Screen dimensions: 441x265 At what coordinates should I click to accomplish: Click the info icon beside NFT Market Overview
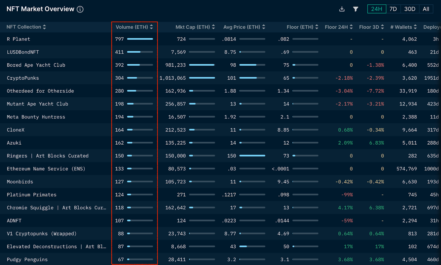click(x=80, y=9)
